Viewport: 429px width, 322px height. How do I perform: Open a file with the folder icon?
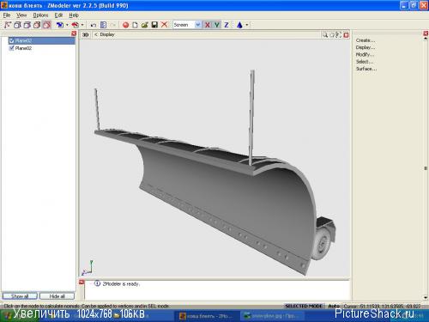click(145, 25)
